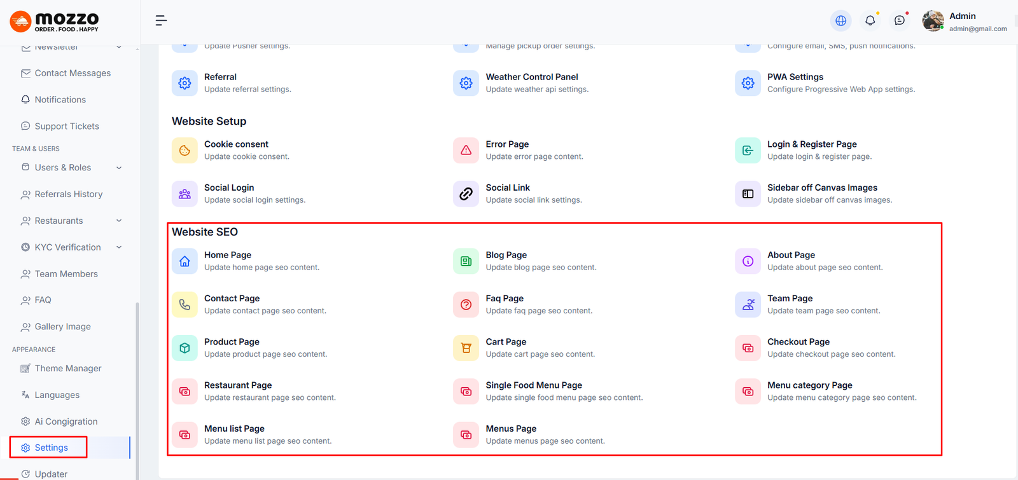Click the hamburger menu toggle icon
This screenshot has height=480, width=1018.
click(x=161, y=21)
